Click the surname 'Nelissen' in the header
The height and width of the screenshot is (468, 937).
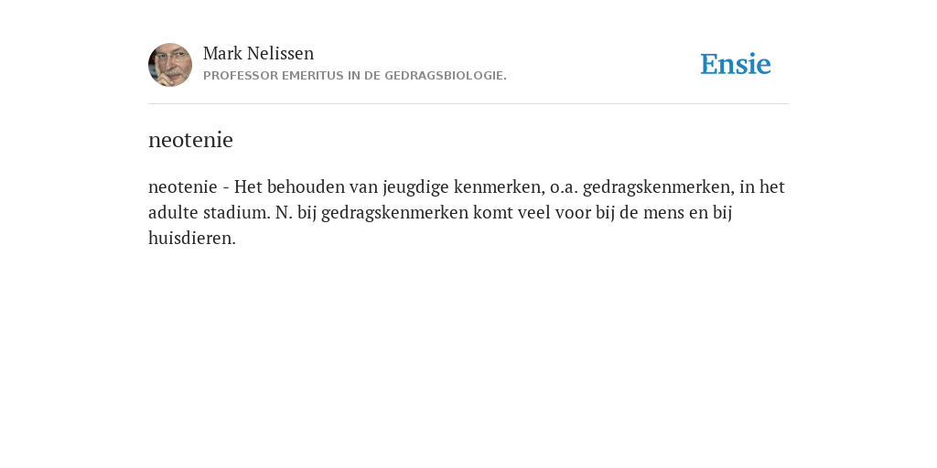(x=280, y=53)
